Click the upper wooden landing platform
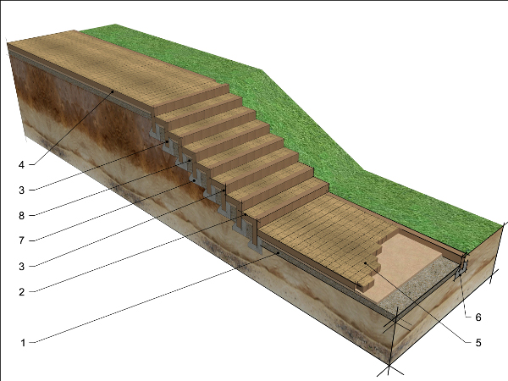The height and width of the screenshot is (381, 508). (x=110, y=68)
